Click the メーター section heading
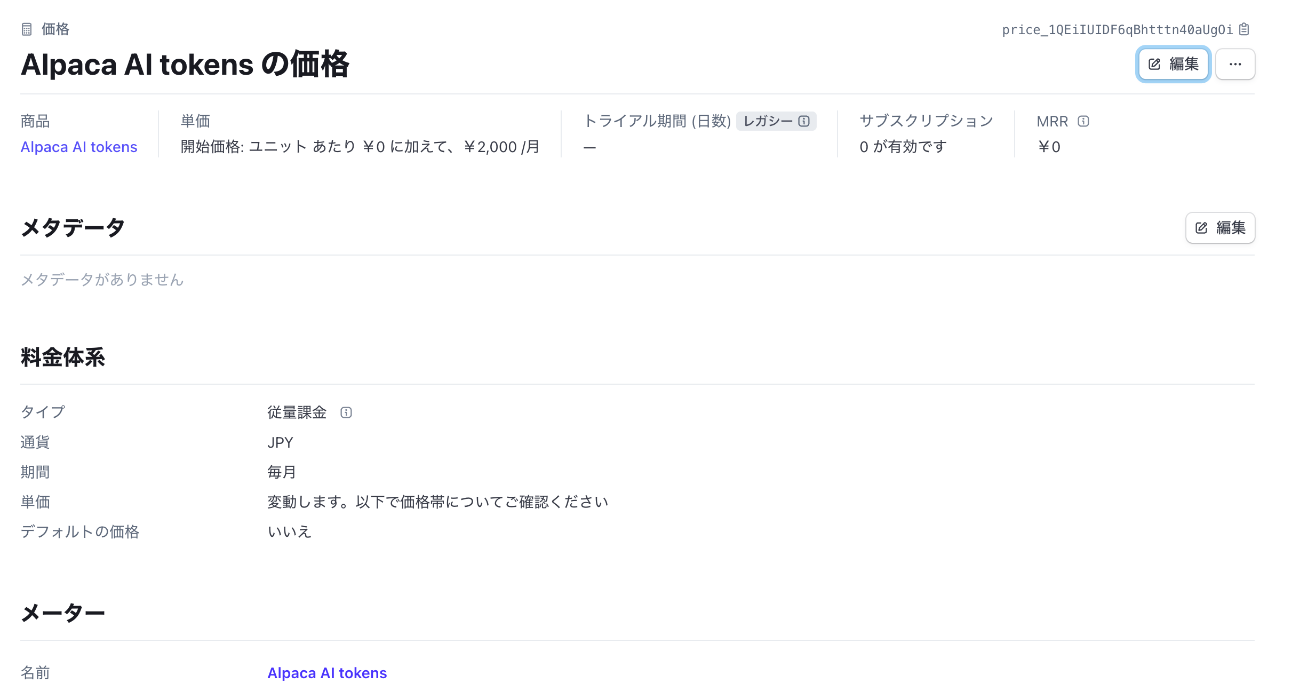This screenshot has width=1292, height=699. pos(62,612)
